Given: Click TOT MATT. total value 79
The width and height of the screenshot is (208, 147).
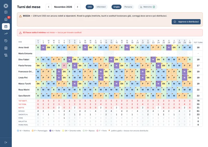Looking at the screenshot, I should [198, 101].
